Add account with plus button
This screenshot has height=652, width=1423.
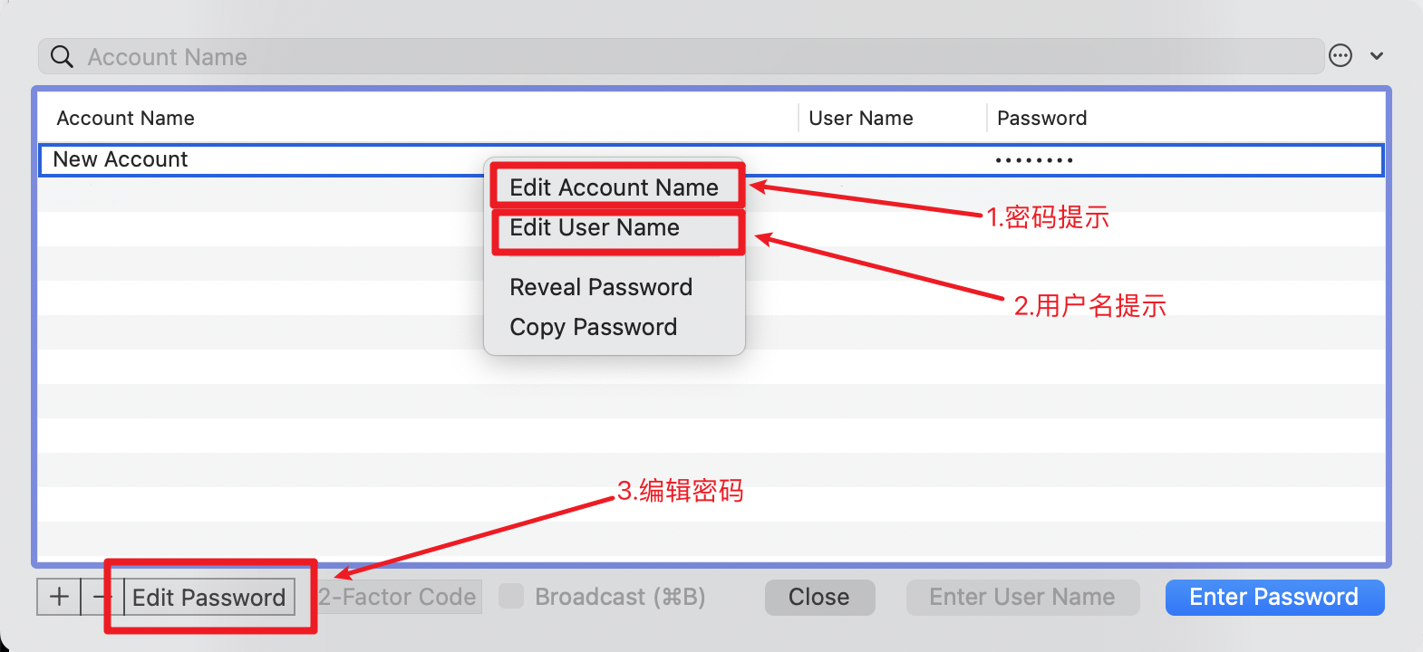(x=59, y=597)
